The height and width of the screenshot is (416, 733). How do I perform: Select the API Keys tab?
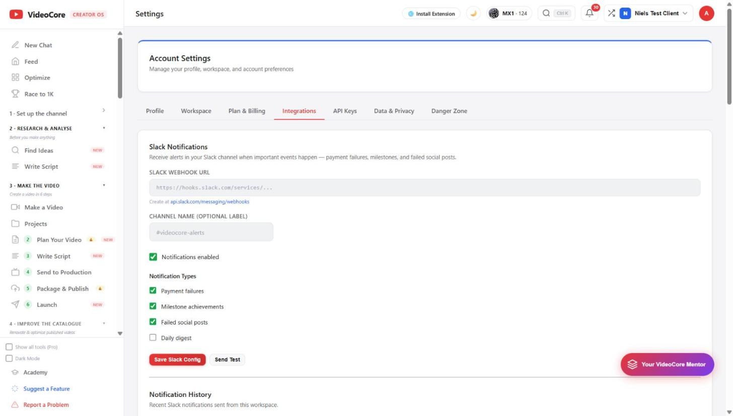pyautogui.click(x=345, y=111)
